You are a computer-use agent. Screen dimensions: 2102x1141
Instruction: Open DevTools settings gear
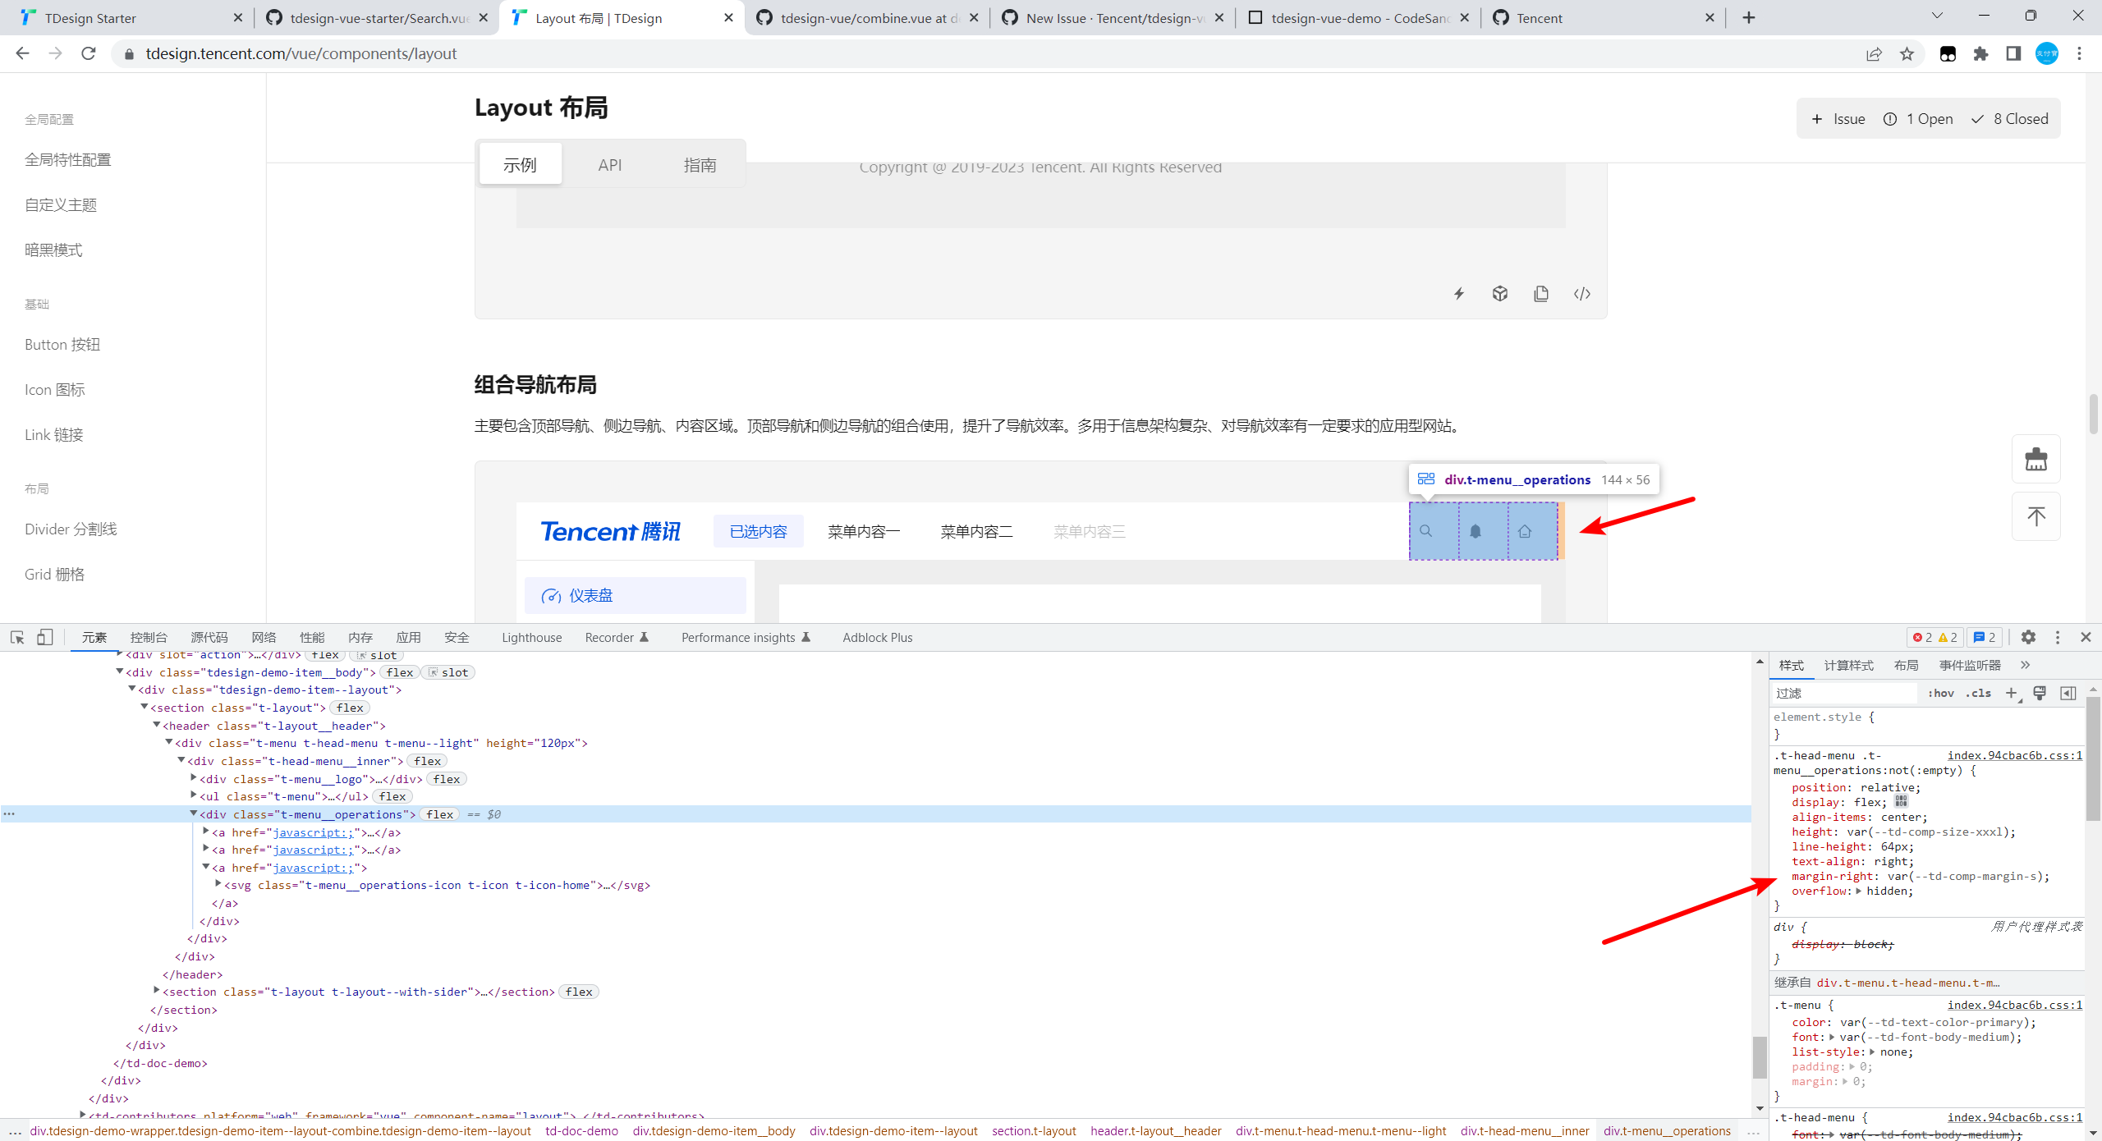(x=2027, y=637)
